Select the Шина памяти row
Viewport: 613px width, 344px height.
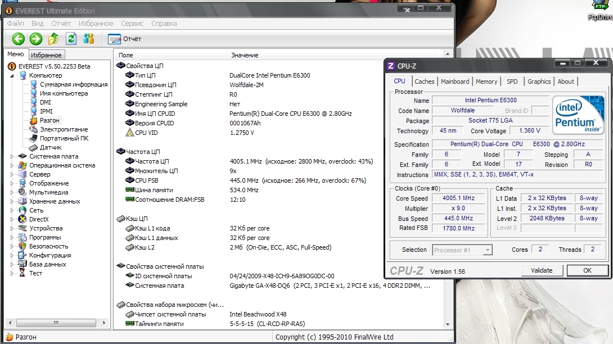[x=154, y=190]
